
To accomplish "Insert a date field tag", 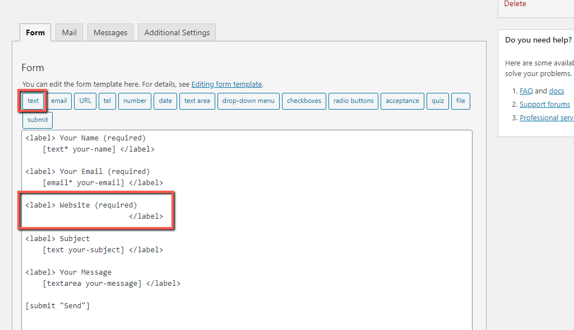I will point(165,101).
